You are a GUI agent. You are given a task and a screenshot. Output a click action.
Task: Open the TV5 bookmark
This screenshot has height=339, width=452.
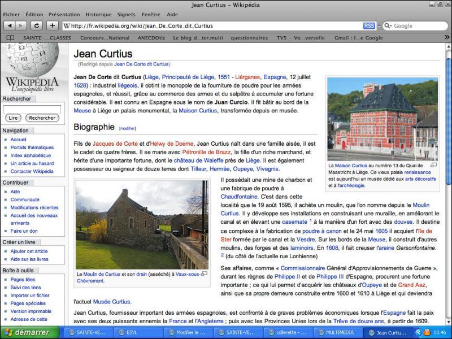pos(301,38)
